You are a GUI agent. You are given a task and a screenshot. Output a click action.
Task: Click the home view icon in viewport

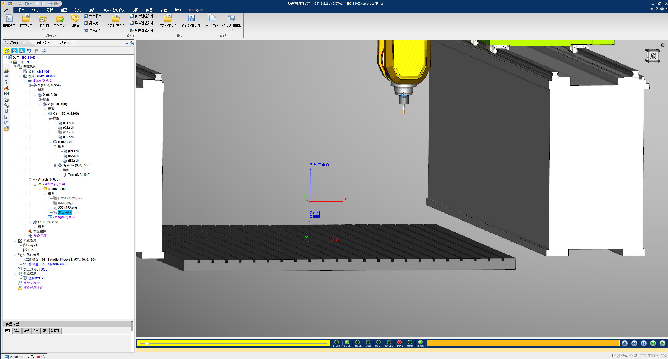[663, 45]
